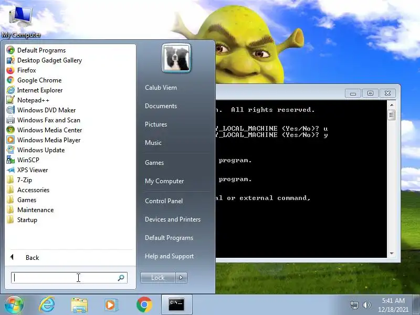The image size is (420, 315).
Task: Open Firefox icon in Start menu
Action: pos(10,70)
